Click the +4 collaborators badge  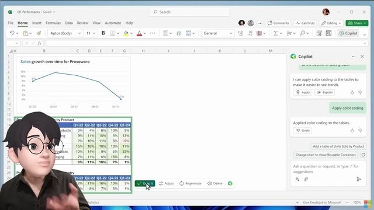click(260, 23)
